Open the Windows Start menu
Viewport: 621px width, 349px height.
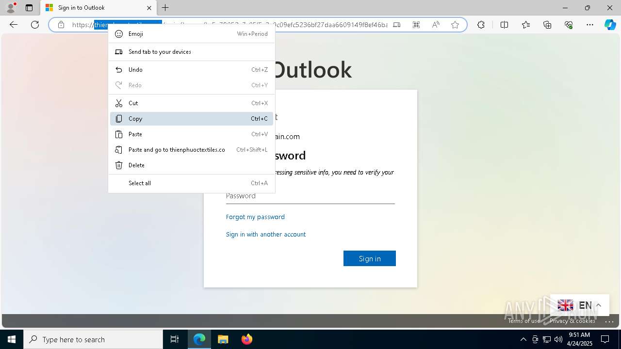pos(12,339)
